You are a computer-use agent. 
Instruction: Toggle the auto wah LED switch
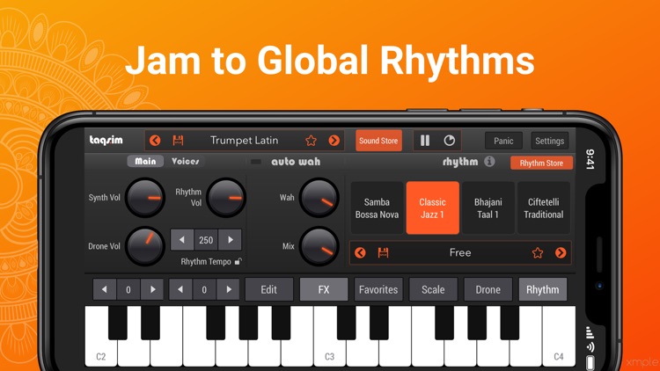click(255, 162)
